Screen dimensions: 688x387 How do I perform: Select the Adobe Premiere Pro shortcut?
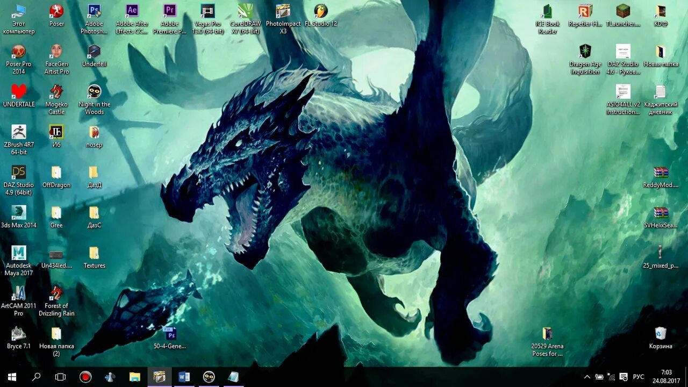[x=170, y=19]
